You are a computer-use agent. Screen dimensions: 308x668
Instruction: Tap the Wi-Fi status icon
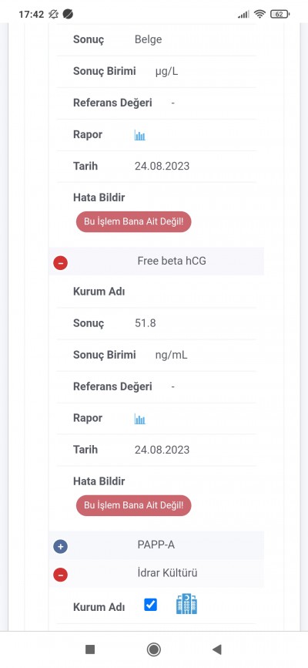pos(259,14)
